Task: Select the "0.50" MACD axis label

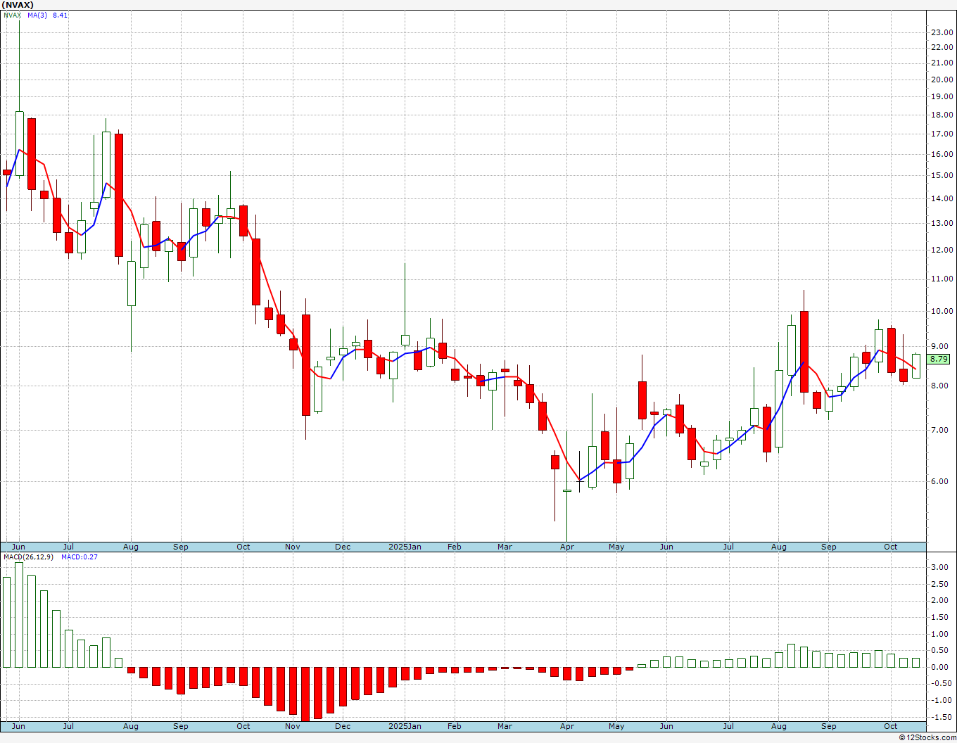Action: click(x=939, y=650)
